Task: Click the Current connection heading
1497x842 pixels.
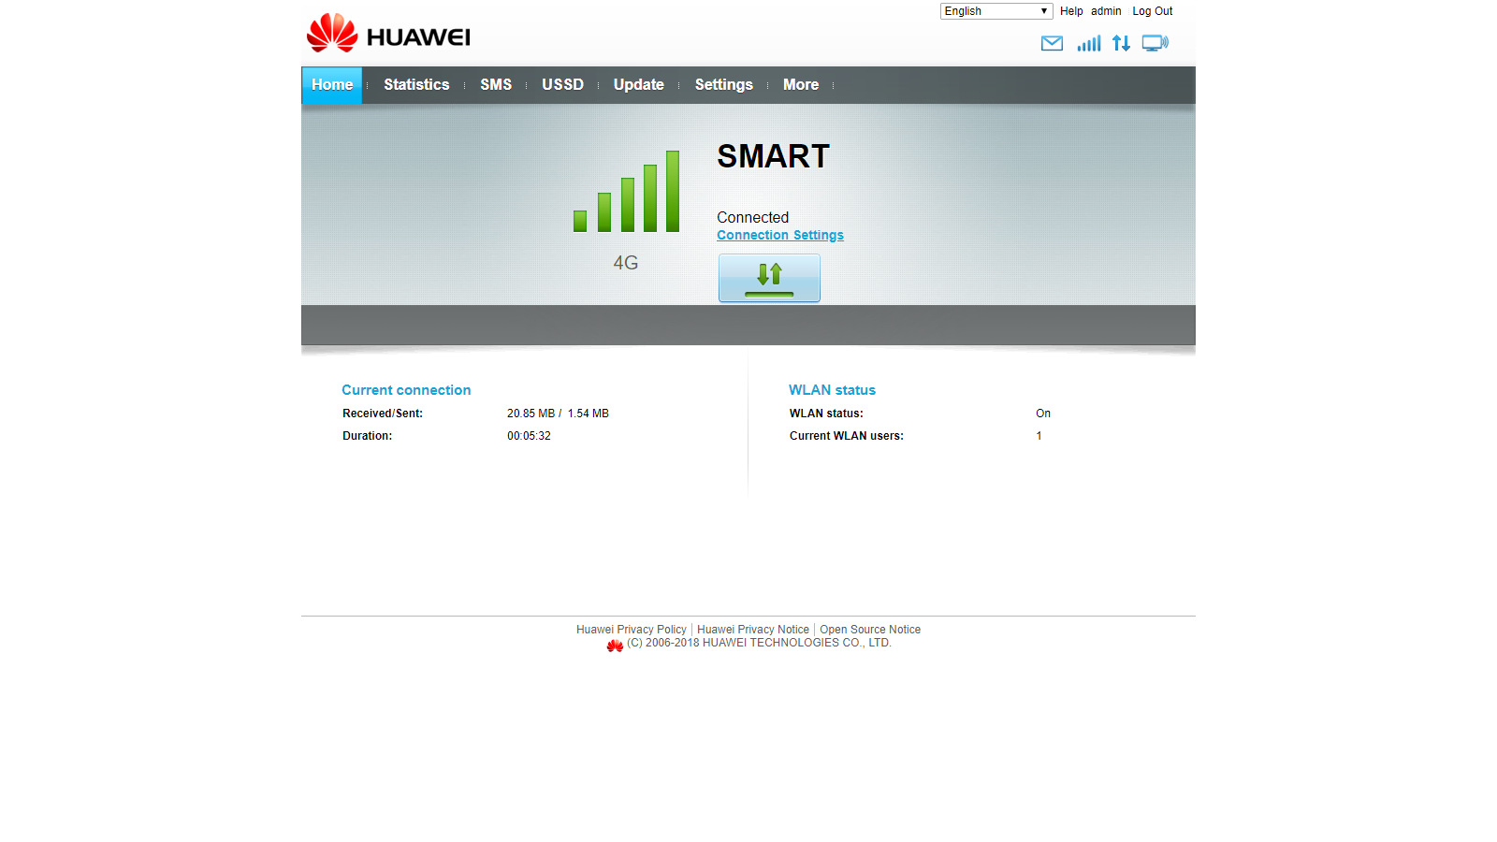Action: pyautogui.click(x=406, y=390)
